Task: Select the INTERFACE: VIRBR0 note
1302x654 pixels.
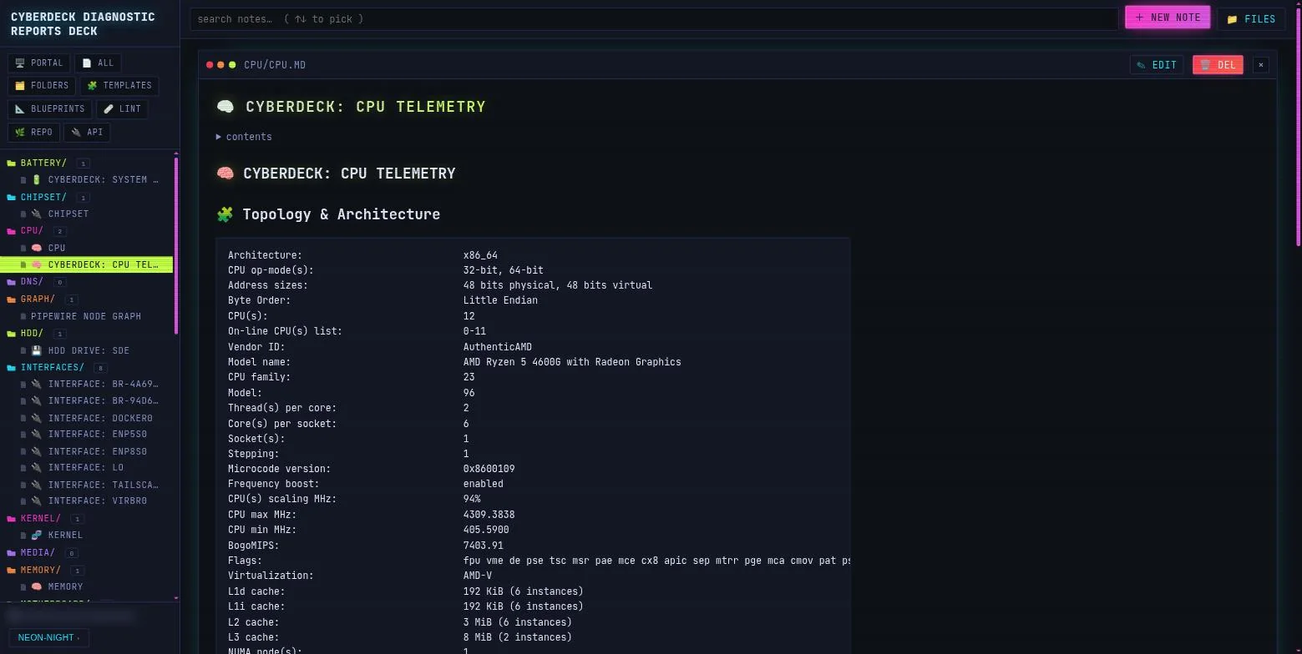Action: coord(89,501)
